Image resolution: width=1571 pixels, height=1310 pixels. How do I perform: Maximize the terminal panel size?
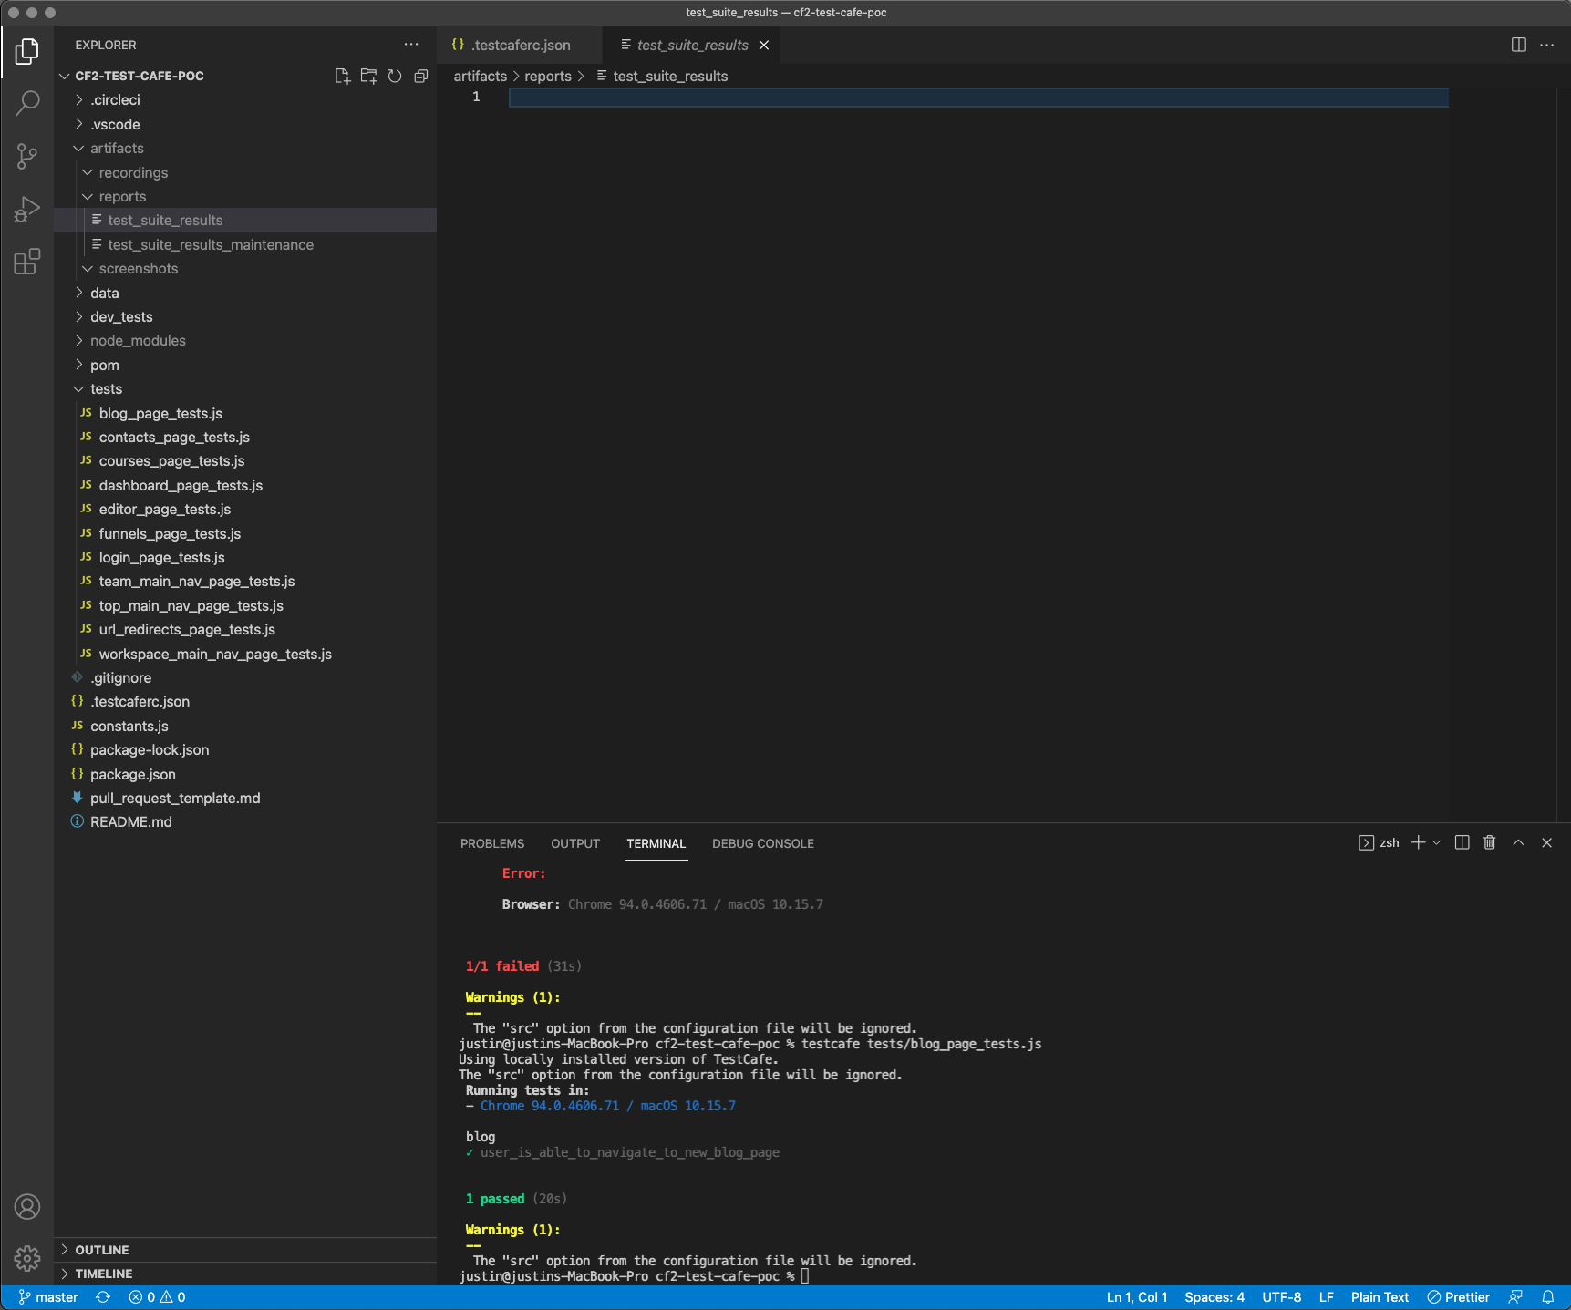point(1519,842)
